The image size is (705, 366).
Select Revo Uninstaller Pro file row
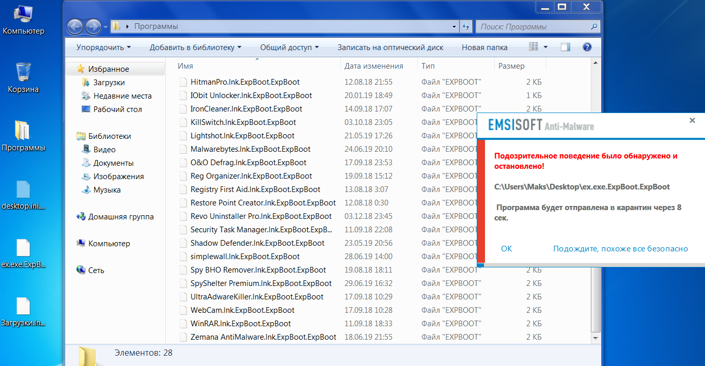pos(362,216)
